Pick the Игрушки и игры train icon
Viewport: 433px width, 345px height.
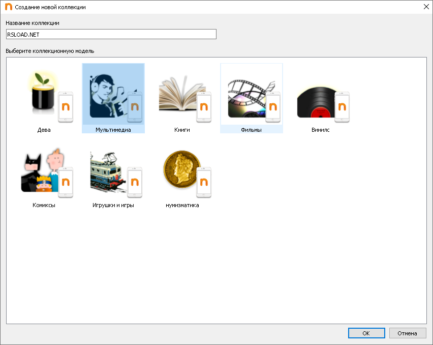coord(116,175)
